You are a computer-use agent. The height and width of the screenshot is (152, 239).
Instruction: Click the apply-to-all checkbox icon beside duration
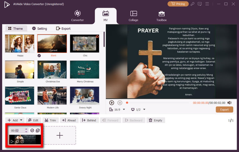coord(38,130)
